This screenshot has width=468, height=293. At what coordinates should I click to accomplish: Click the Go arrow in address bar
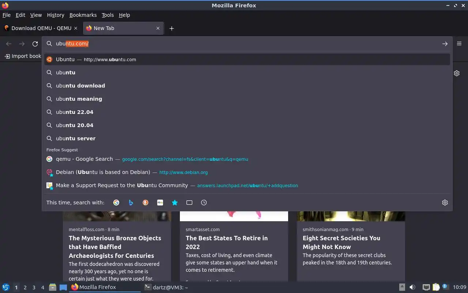tap(445, 44)
